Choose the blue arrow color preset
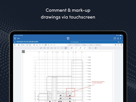The image size is (136, 102). (x=76, y=48)
